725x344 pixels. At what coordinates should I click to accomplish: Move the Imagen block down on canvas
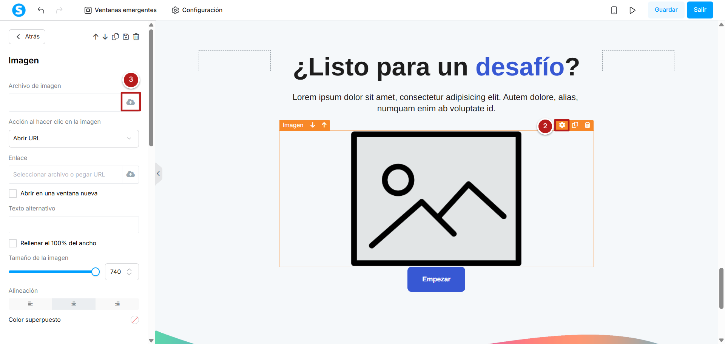coord(313,125)
